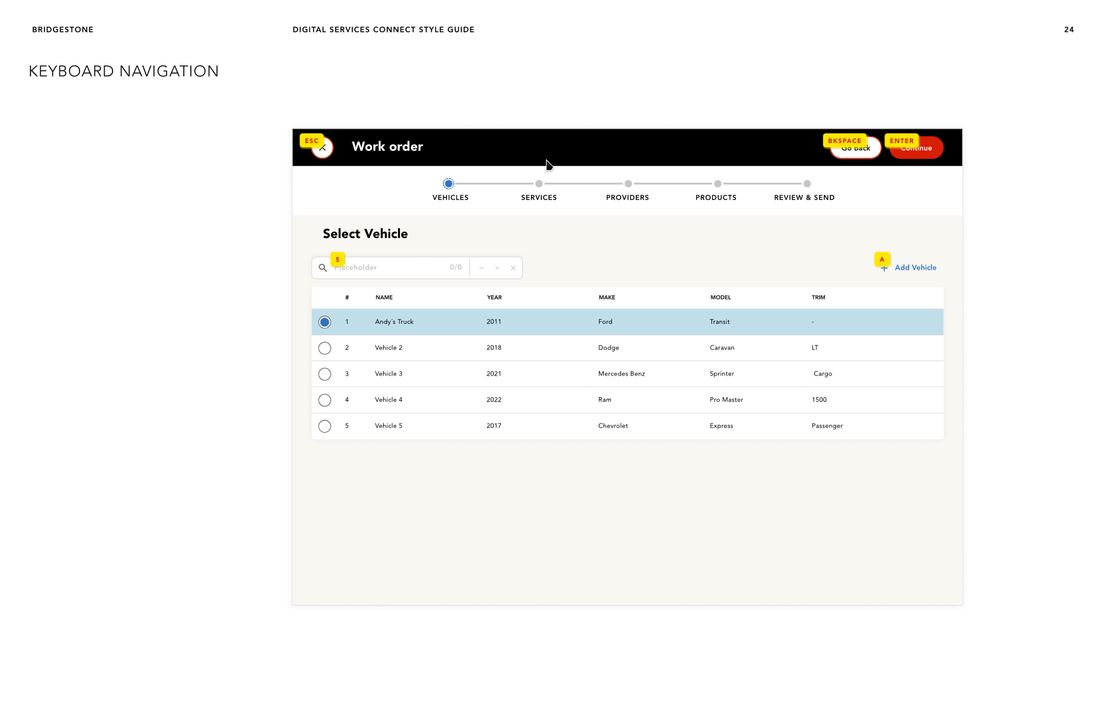The image size is (1104, 712).
Task: Switch to Review & Send step
Action: 806,184
